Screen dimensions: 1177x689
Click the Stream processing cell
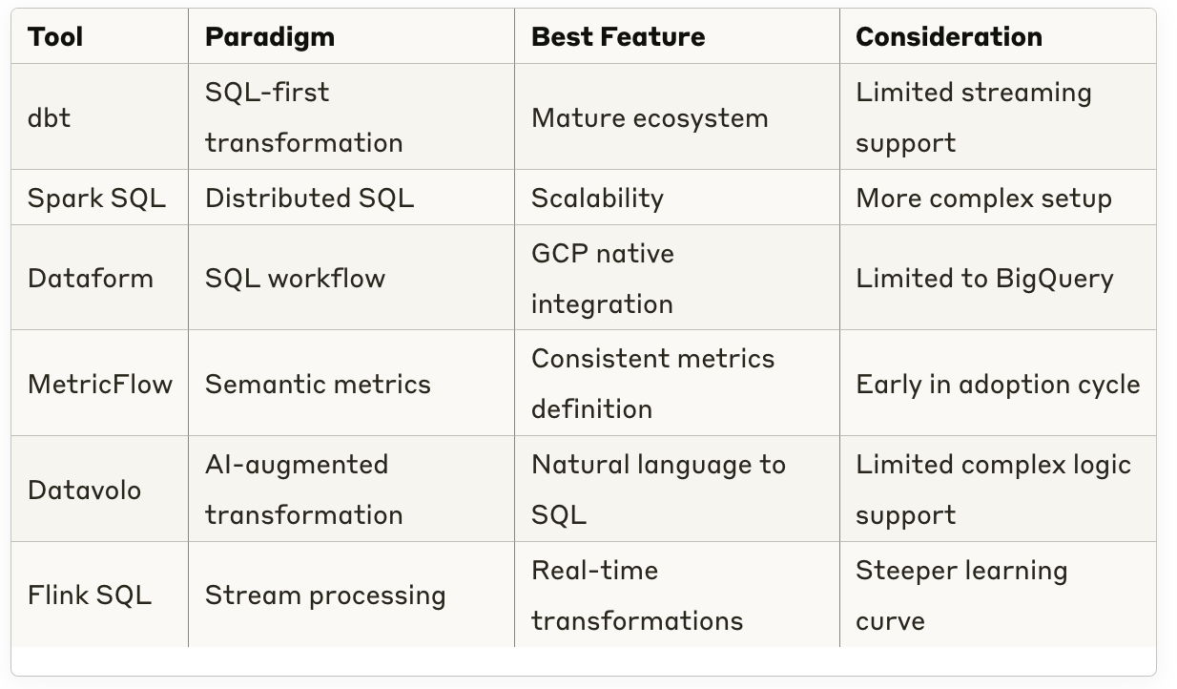click(x=325, y=595)
